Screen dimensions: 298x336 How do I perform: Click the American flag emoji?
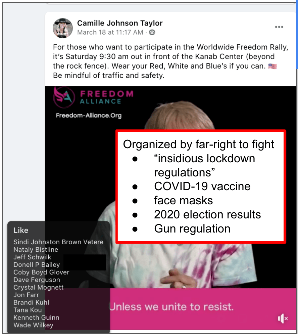tap(272, 66)
